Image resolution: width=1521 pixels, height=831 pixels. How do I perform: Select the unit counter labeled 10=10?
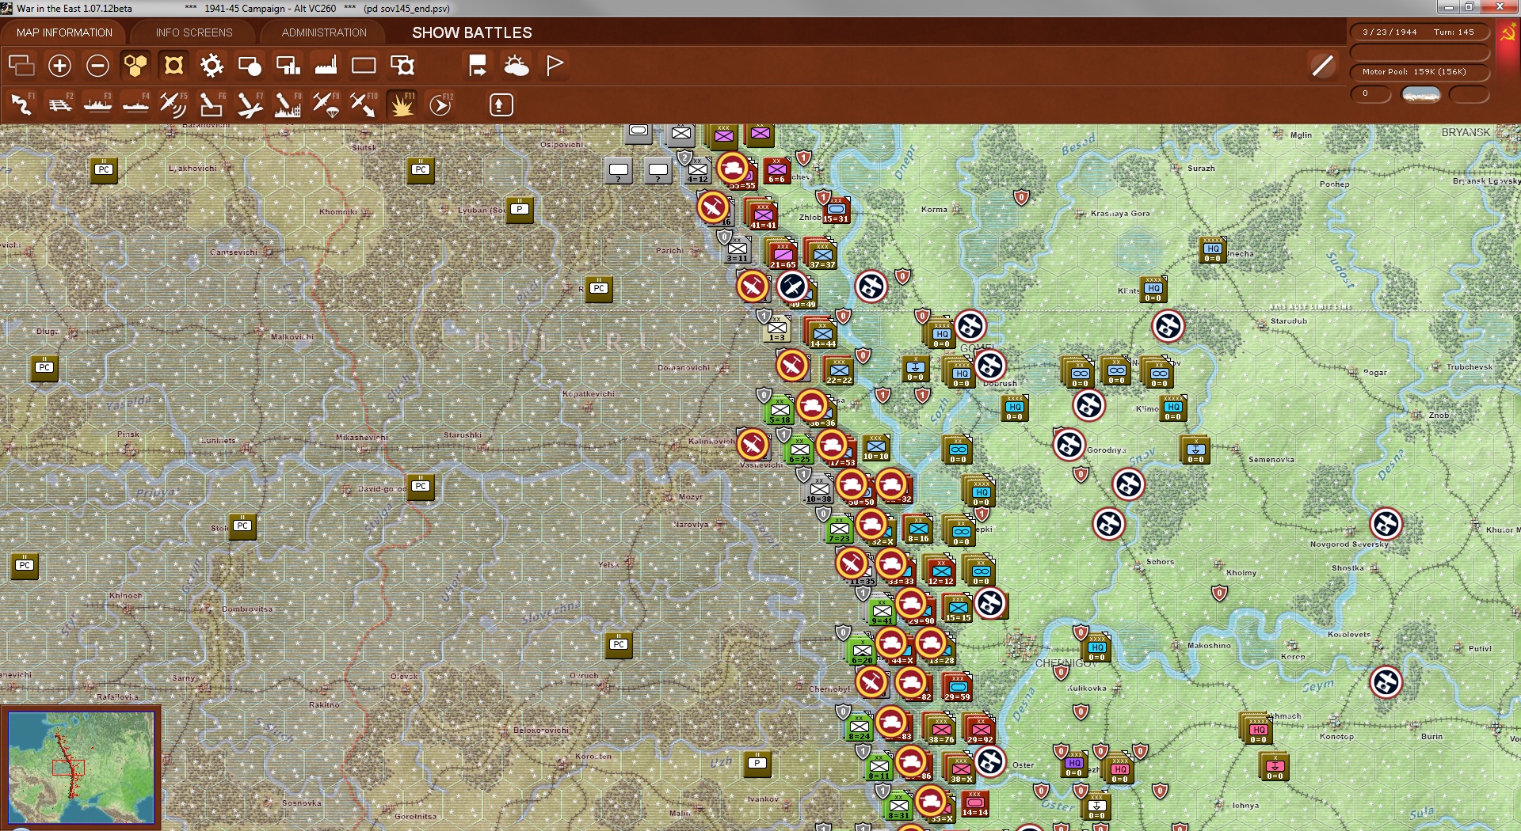[x=875, y=447]
